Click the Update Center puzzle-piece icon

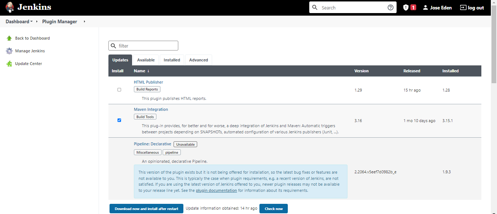(x=9, y=64)
